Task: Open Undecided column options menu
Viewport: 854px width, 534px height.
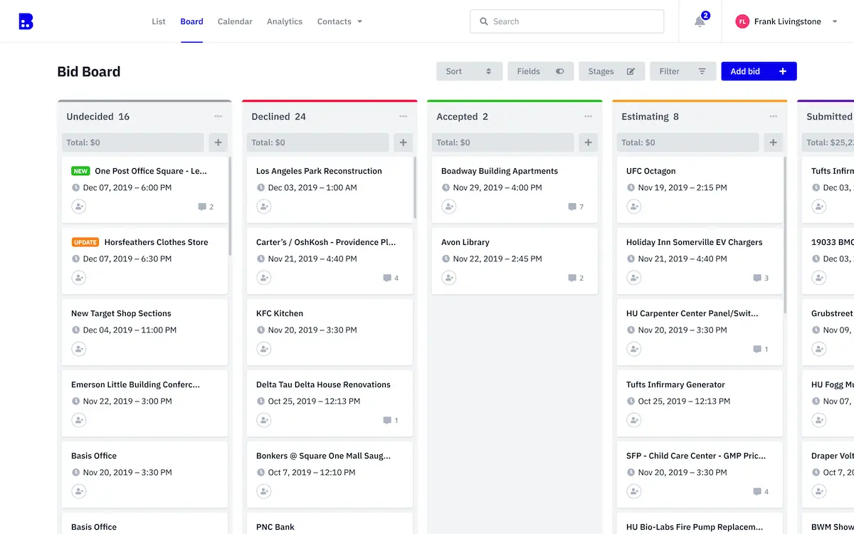Action: [218, 117]
